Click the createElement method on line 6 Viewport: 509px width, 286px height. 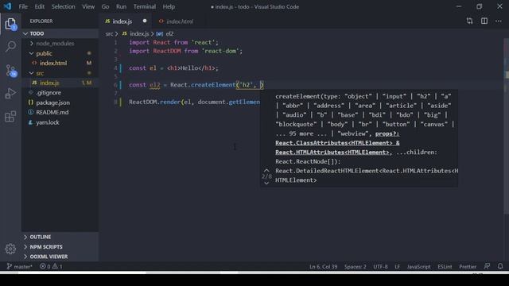213,85
